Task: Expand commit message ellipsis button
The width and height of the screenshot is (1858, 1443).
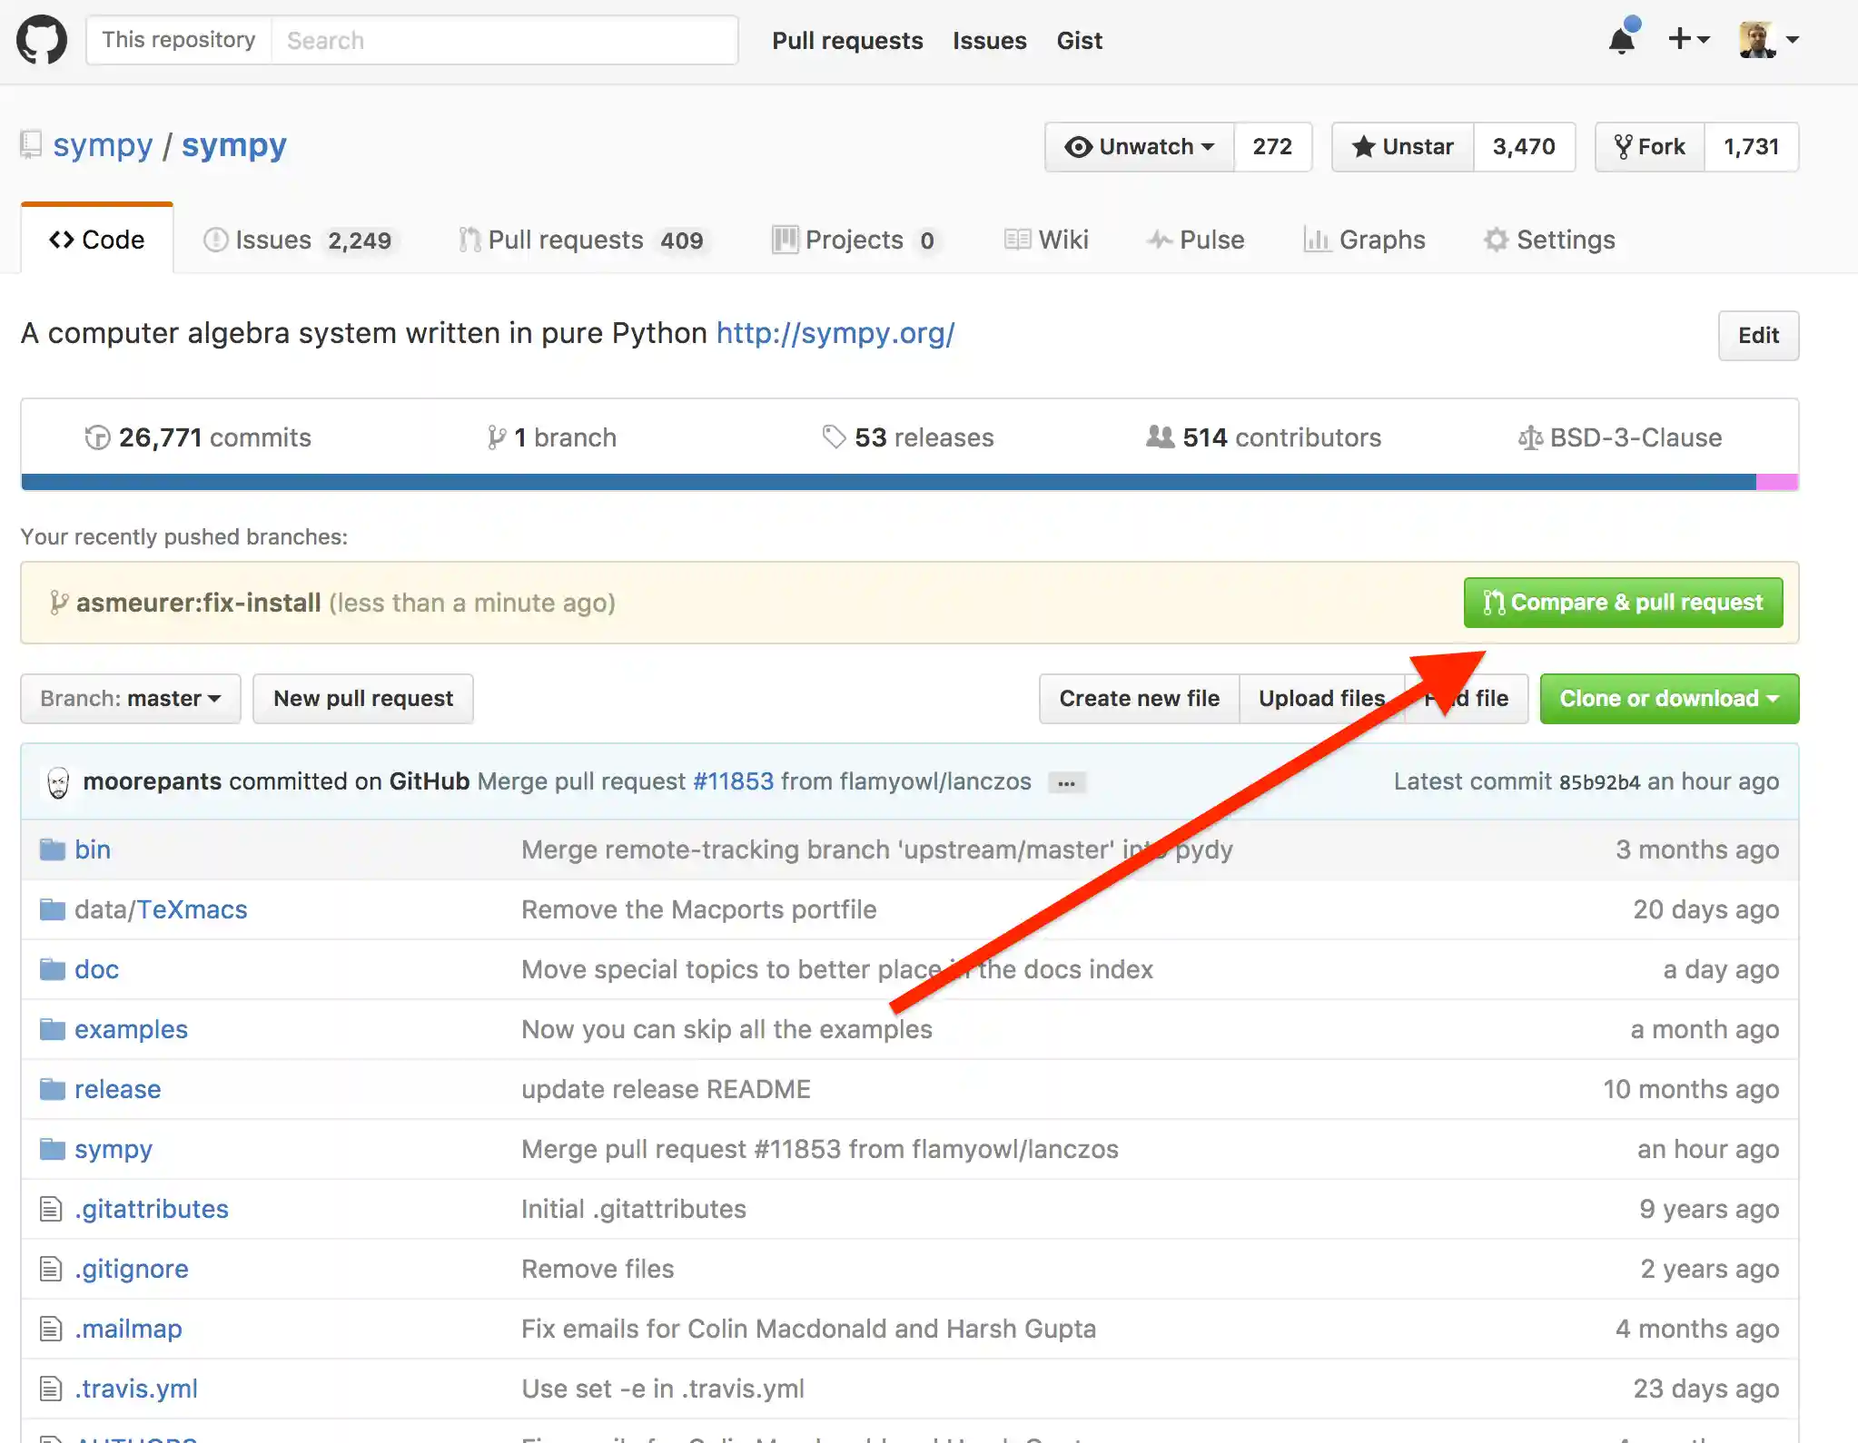Action: click(x=1066, y=783)
